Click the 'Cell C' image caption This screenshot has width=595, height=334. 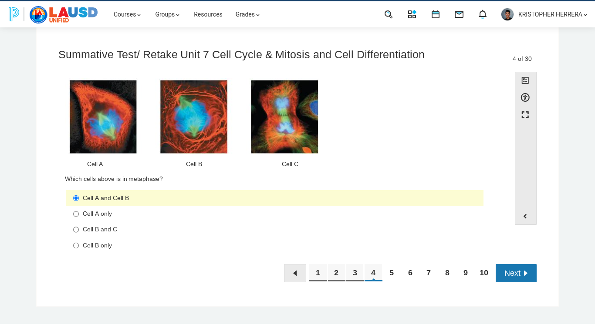point(290,164)
